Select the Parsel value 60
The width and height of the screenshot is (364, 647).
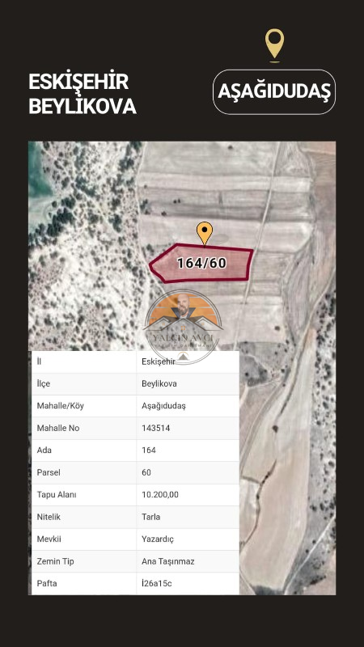coord(146,472)
